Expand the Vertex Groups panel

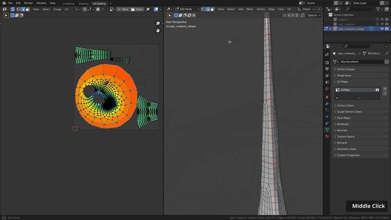360,69
